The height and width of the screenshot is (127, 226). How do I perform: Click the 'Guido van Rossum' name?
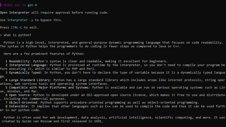pyautogui.click(x=37, y=121)
